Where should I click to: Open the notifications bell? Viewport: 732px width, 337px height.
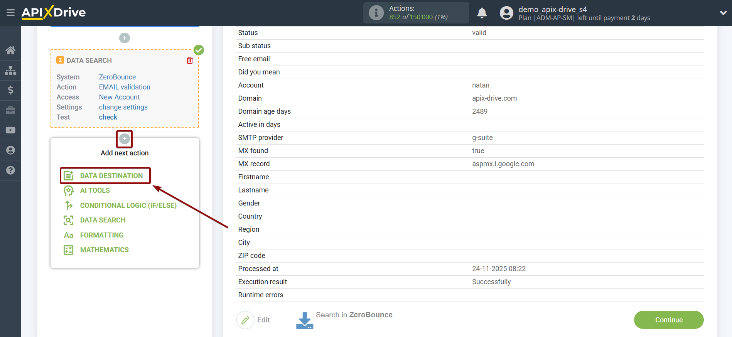[482, 13]
